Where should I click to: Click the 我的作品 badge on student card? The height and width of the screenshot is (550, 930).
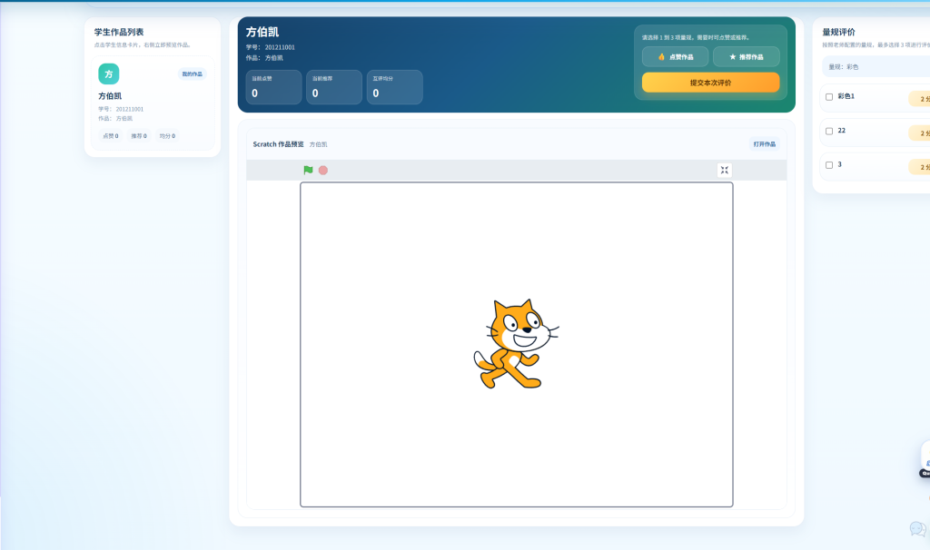193,74
